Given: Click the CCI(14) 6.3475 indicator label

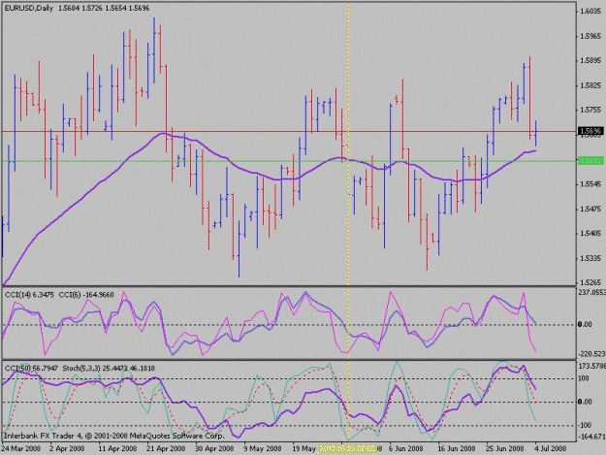Looking at the screenshot, I should coord(30,295).
